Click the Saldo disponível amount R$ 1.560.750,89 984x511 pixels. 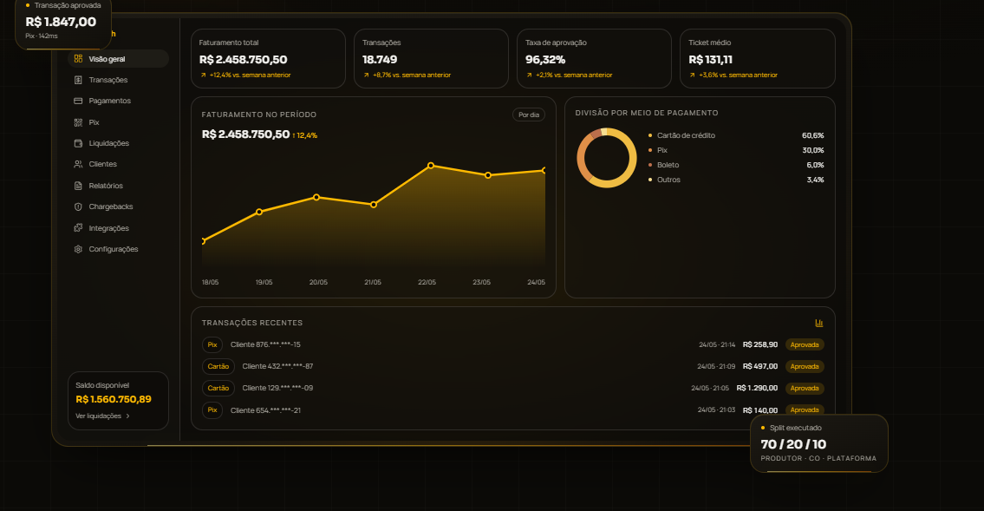[x=114, y=399]
